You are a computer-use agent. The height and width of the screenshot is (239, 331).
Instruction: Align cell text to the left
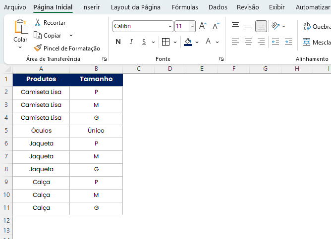point(235,42)
